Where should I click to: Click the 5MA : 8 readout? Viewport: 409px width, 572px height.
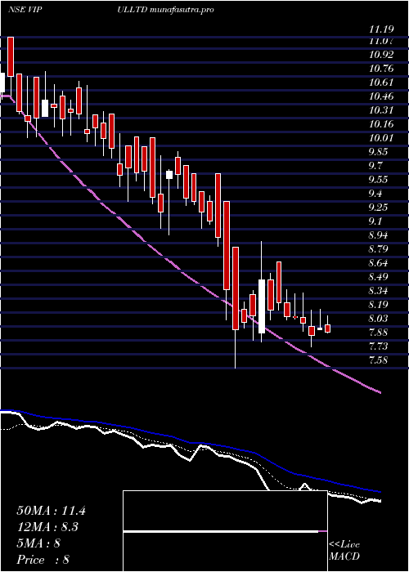point(38,543)
